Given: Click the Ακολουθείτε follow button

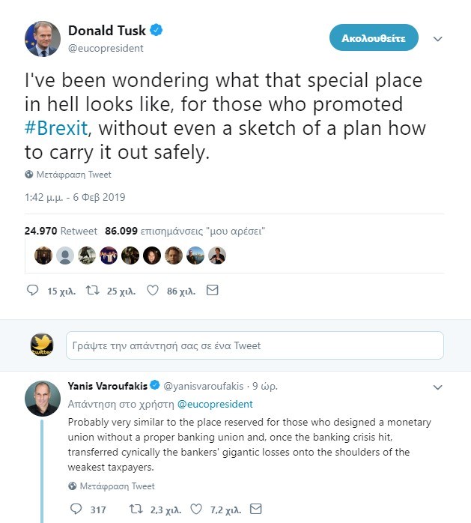Looking at the screenshot, I should coord(374,37).
